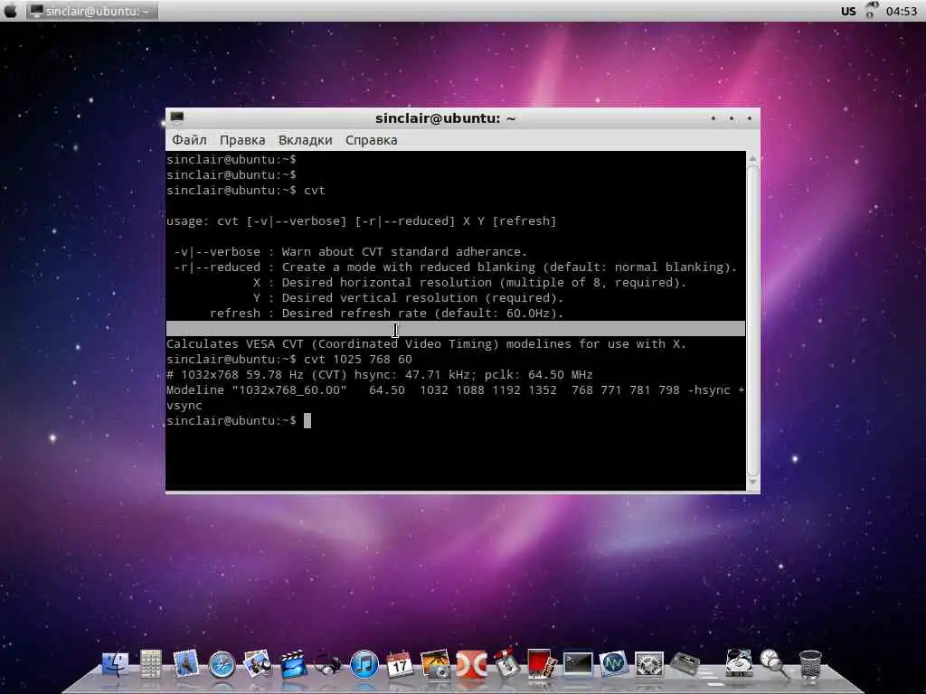Launch the iMovie clapperboard dock icon

click(294, 664)
